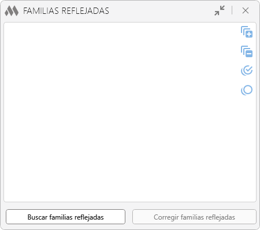Uncheck all families via the blank circle

pyautogui.click(x=247, y=90)
